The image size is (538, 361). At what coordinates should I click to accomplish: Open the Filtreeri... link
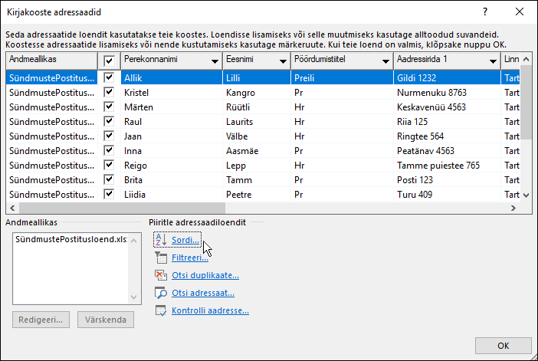click(190, 258)
